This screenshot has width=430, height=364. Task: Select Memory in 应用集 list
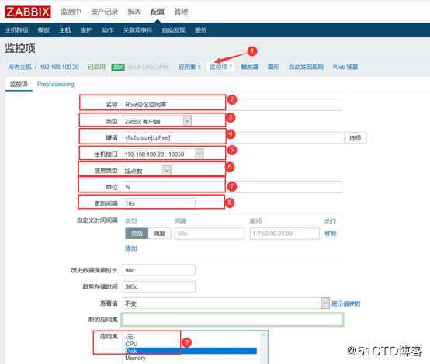point(190,358)
